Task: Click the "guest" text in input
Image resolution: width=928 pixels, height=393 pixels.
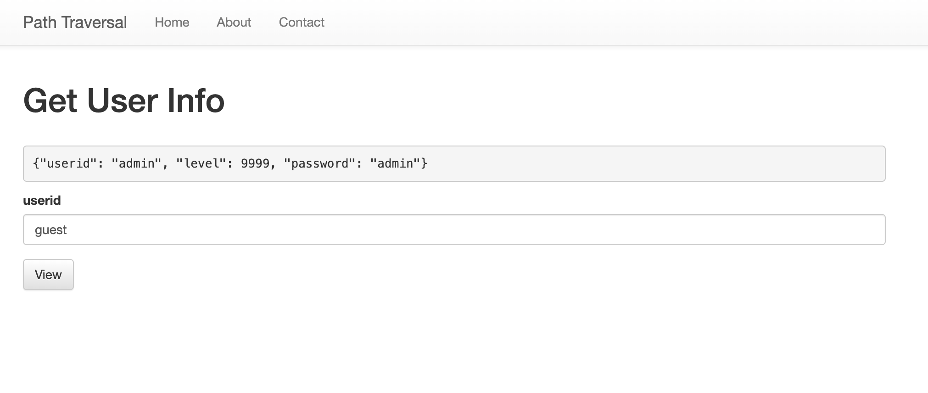Action: tap(50, 230)
